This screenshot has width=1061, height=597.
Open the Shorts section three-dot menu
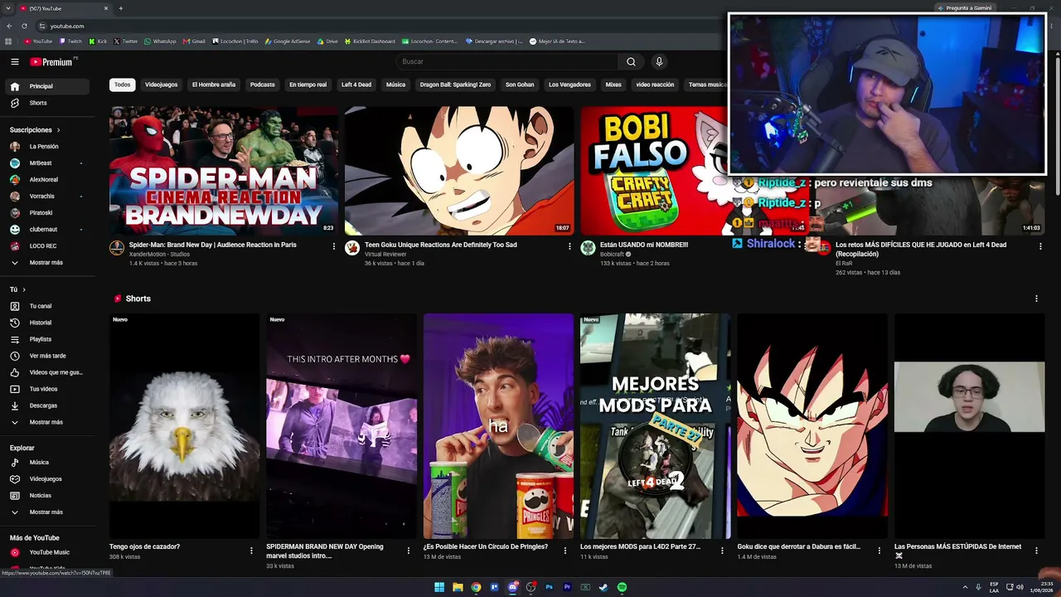1036,298
